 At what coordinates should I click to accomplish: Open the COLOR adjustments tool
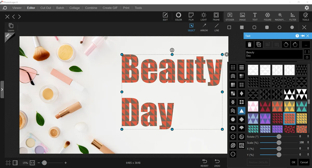pos(178,16)
